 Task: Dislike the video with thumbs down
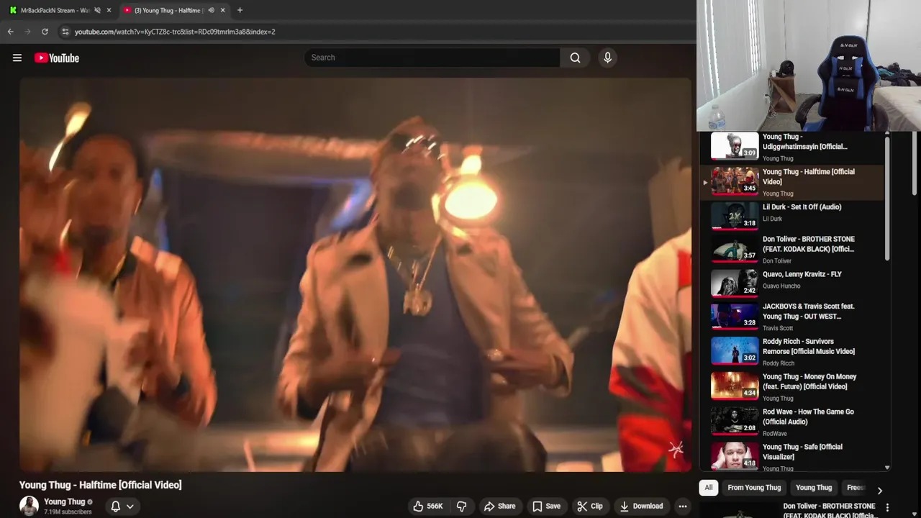[462, 506]
